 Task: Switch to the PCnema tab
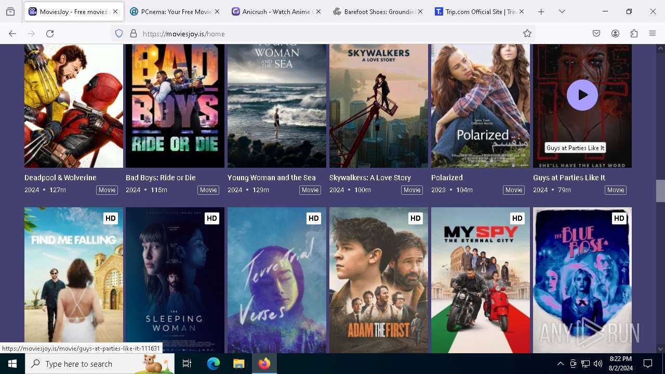tap(175, 11)
